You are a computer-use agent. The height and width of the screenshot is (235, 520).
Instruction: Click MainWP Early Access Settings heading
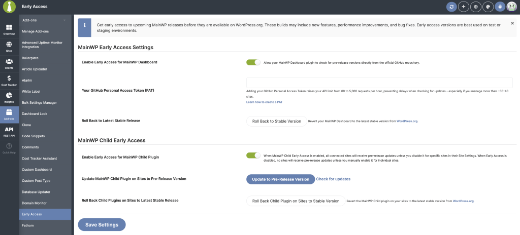(115, 47)
